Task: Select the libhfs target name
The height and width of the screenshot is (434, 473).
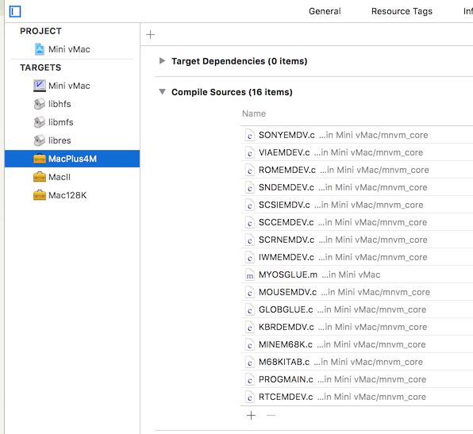Action: point(60,104)
